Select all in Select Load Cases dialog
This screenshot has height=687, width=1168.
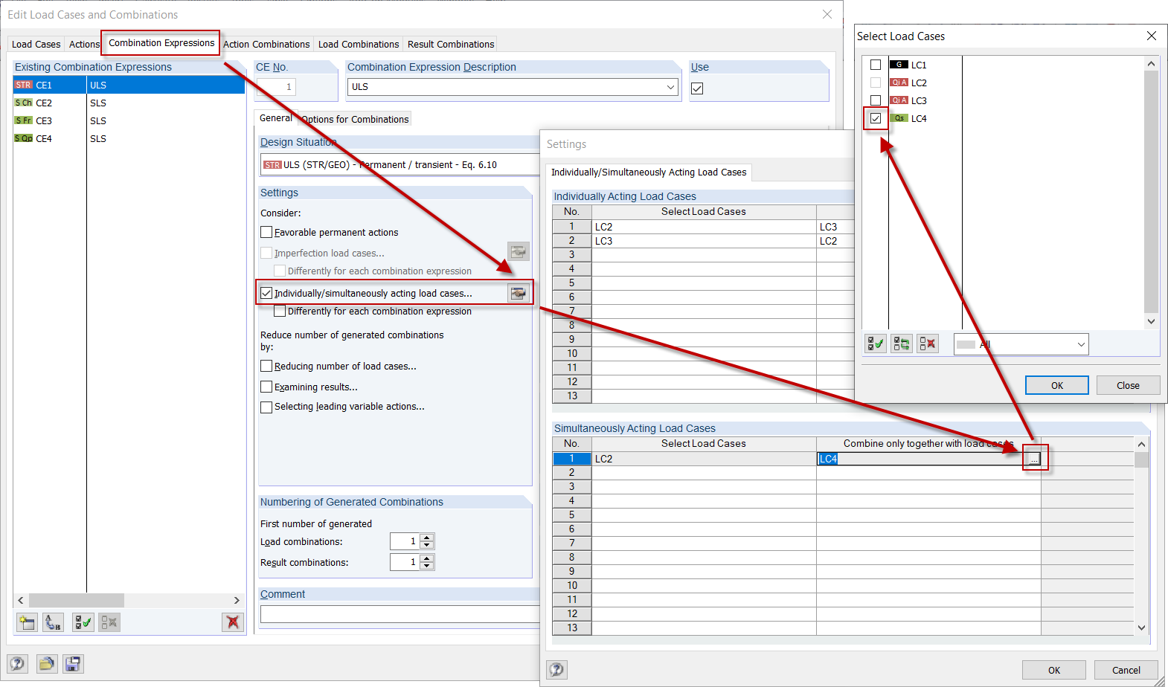[x=876, y=343]
